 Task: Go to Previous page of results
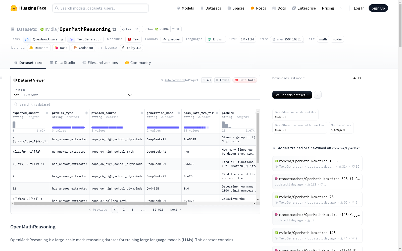98,210
